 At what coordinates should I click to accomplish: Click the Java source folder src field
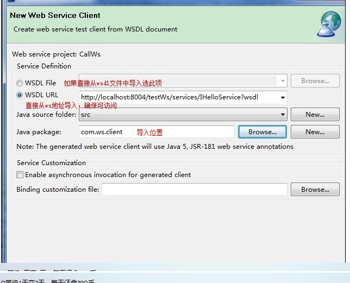(x=178, y=115)
